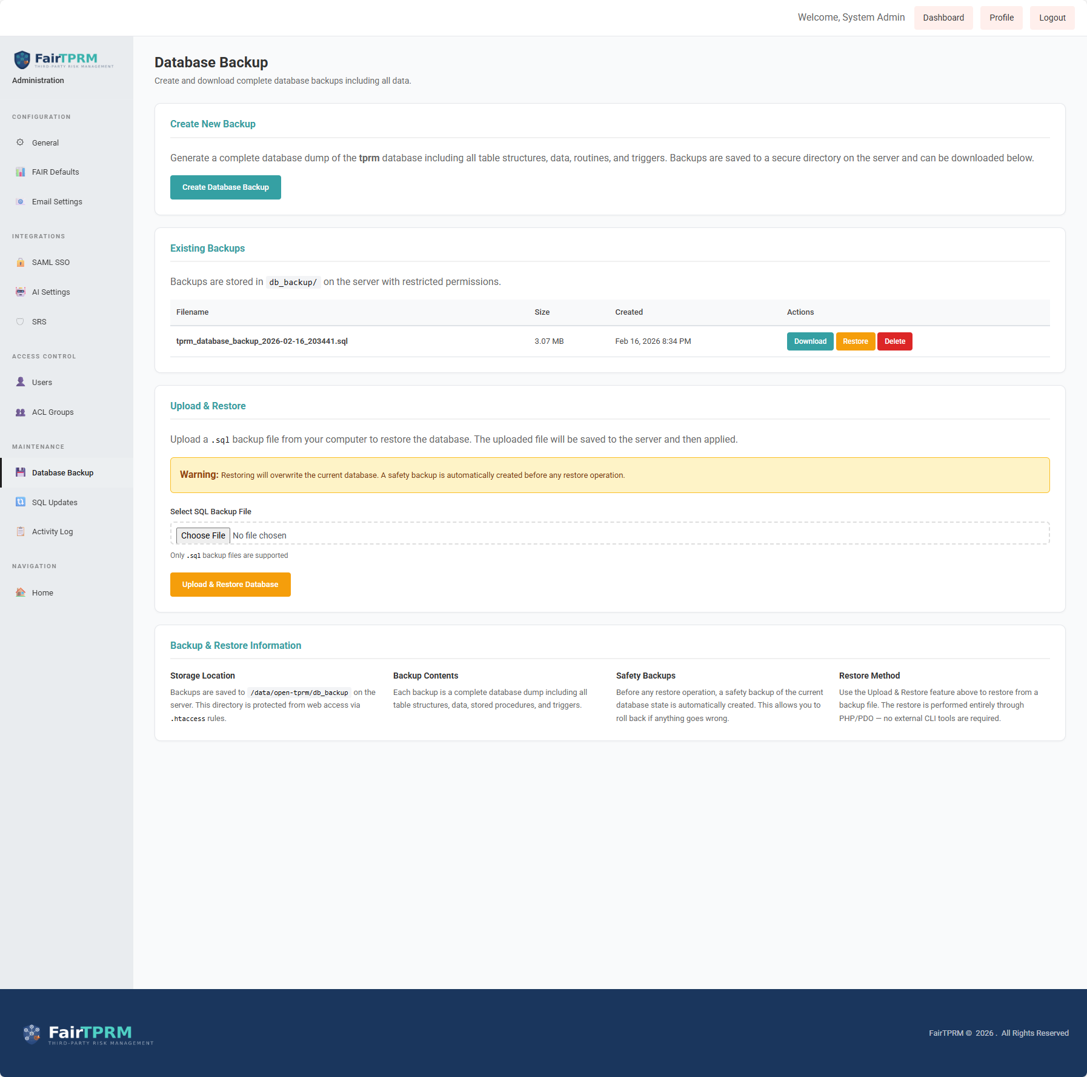This screenshot has width=1087, height=1077.
Task: Click the Users person icon
Action: [x=20, y=382]
